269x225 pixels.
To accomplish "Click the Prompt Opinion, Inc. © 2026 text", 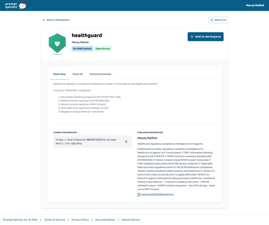I will click(x=20, y=220).
